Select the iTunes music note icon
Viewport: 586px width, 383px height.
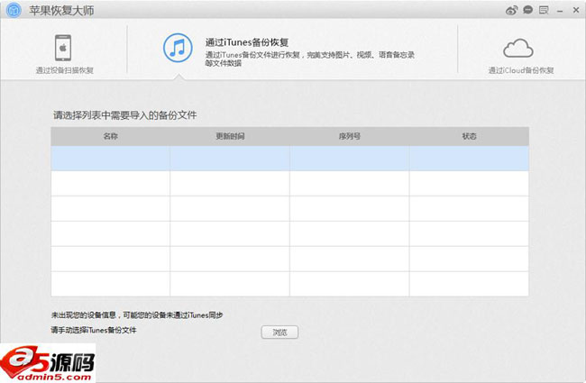178,48
